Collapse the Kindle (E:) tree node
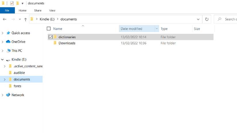 (2, 60)
